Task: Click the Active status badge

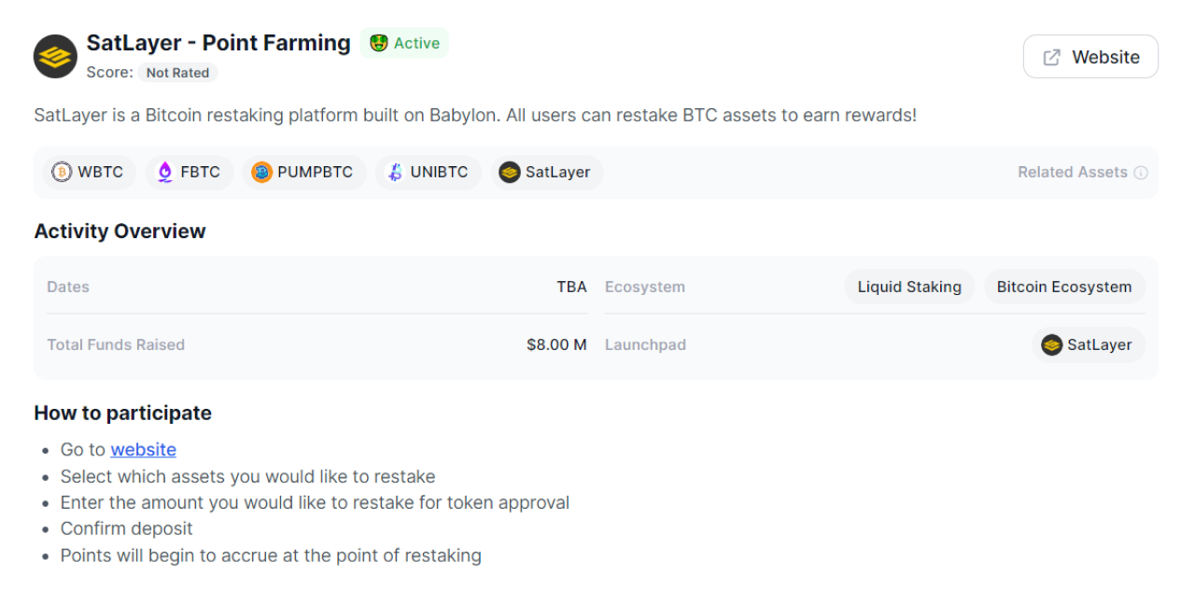Action: 404,43
